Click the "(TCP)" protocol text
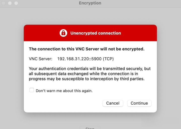181x129 pixels. pos(108,59)
